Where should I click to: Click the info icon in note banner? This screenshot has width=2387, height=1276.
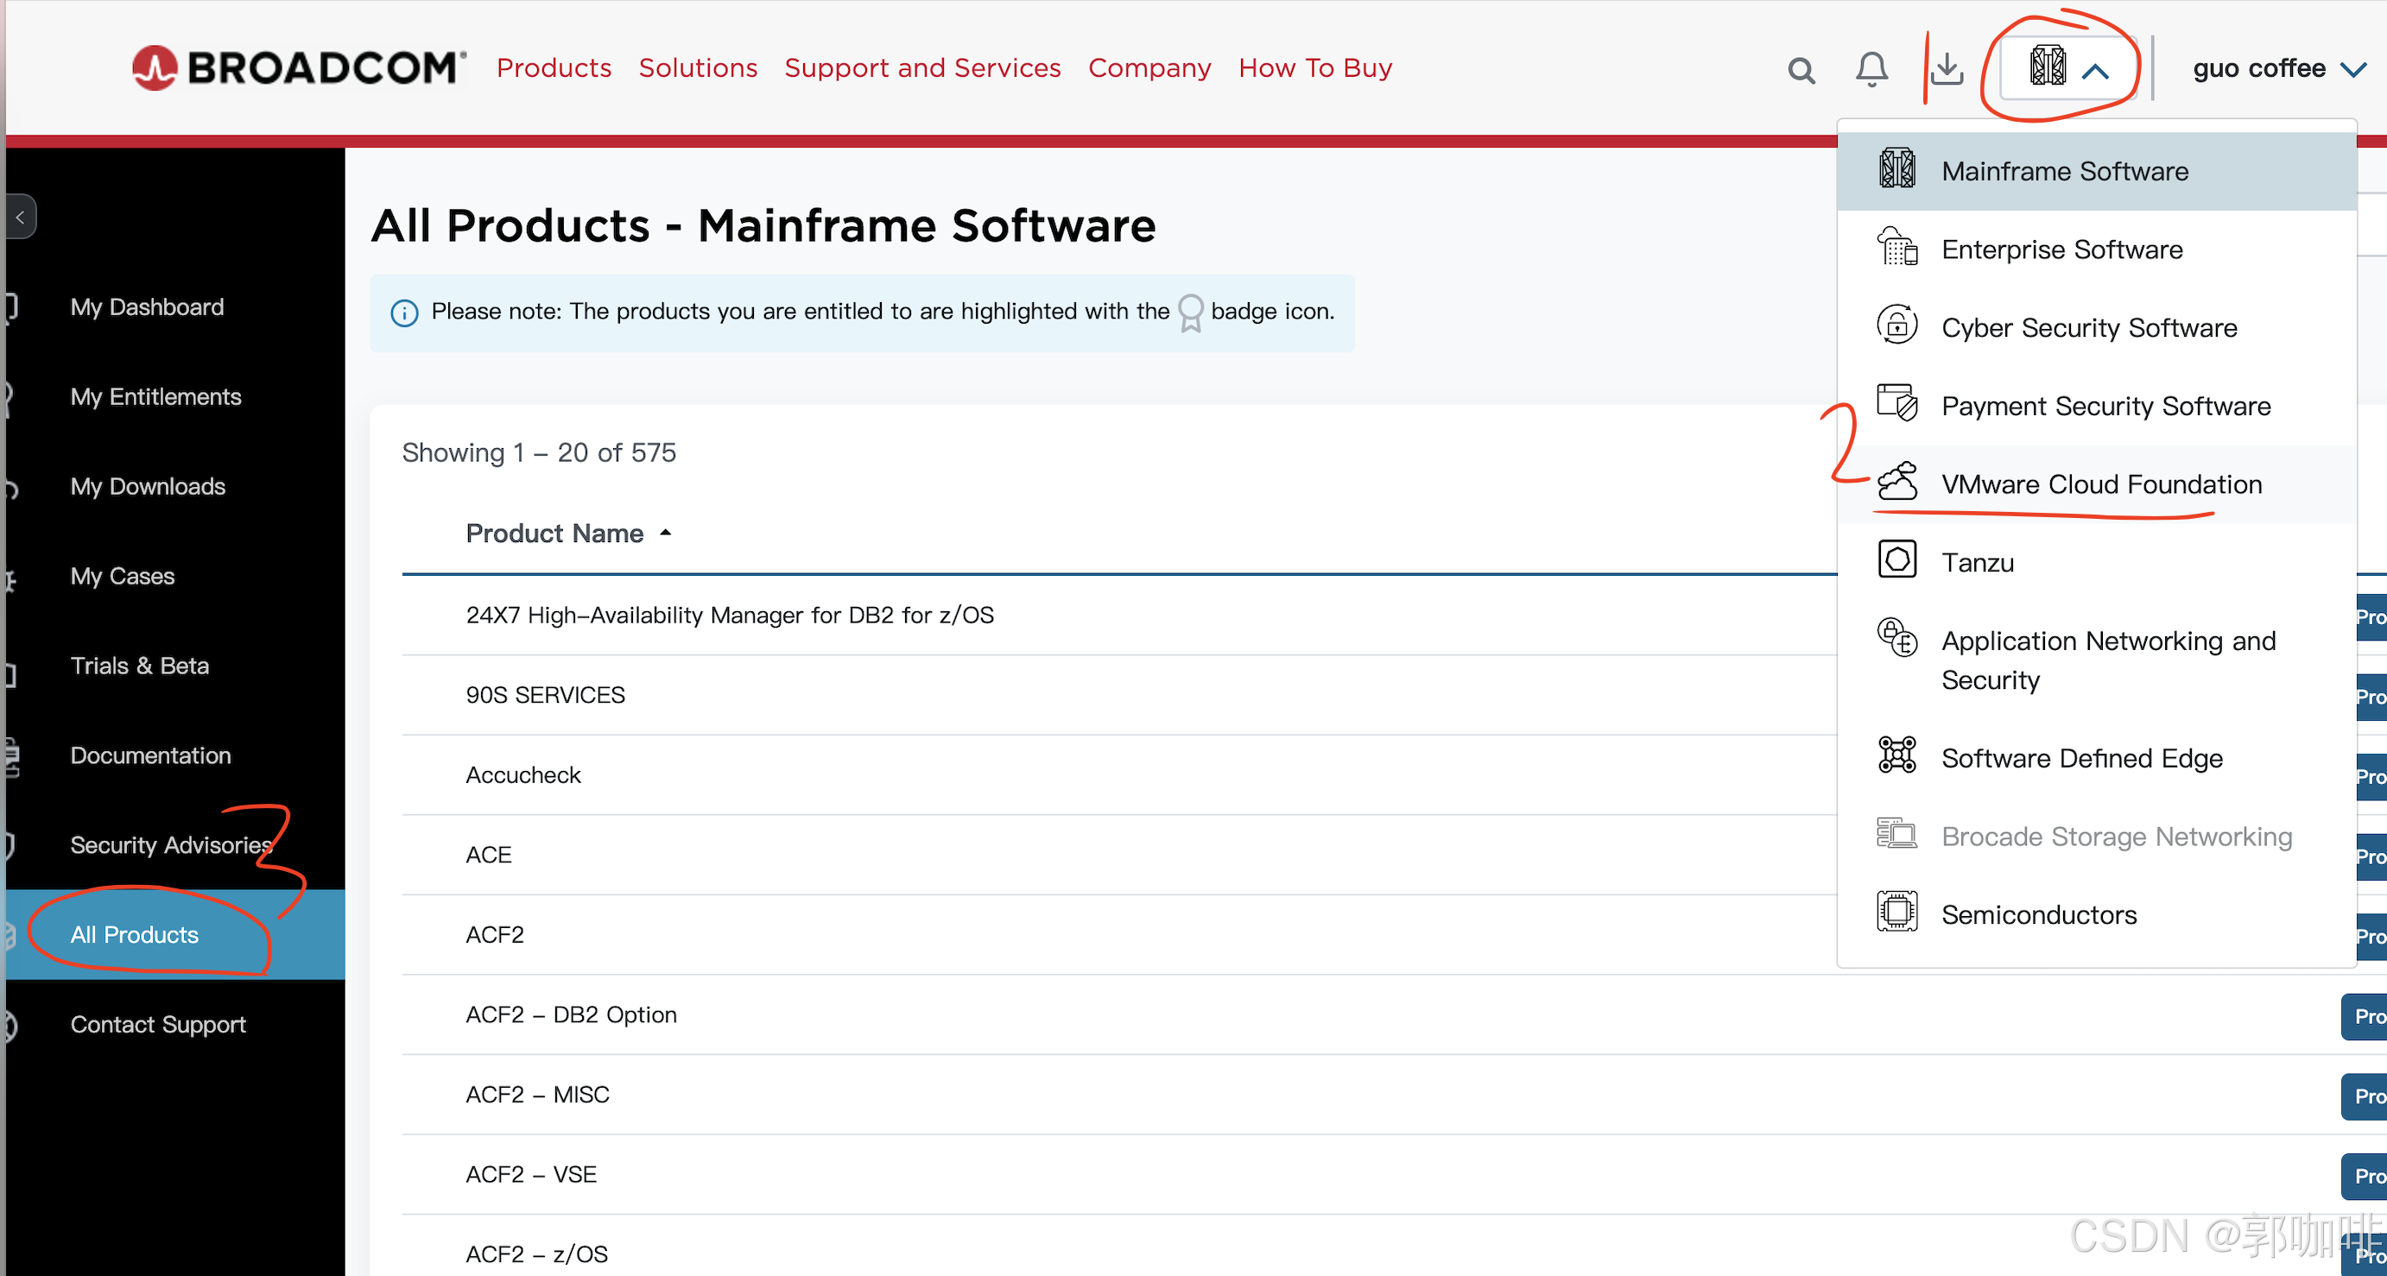coord(404,313)
